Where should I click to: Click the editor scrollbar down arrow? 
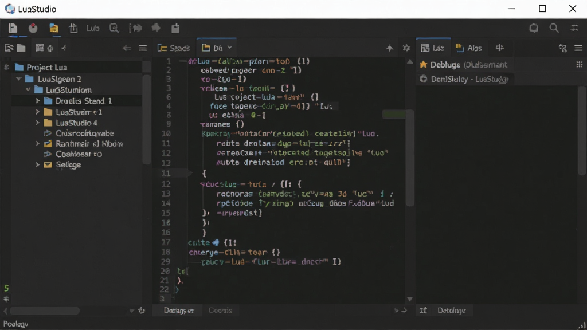tap(410, 299)
